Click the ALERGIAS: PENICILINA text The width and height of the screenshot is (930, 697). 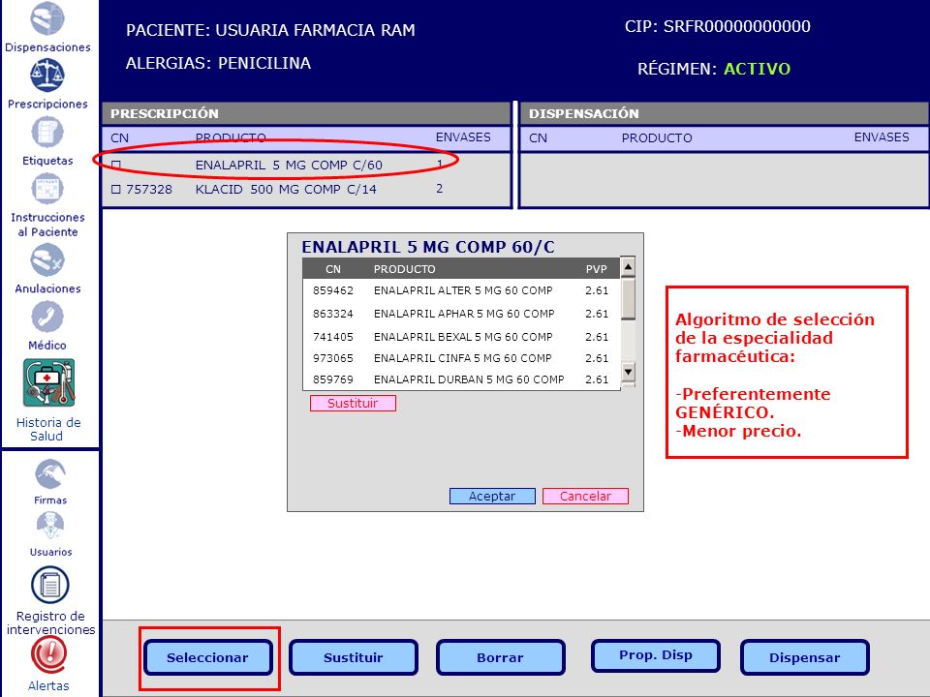(218, 63)
